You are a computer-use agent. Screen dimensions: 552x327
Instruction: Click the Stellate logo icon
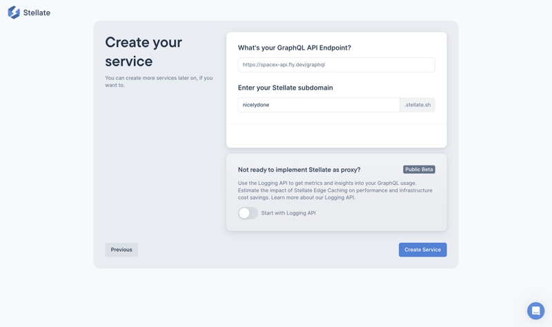[14, 12]
